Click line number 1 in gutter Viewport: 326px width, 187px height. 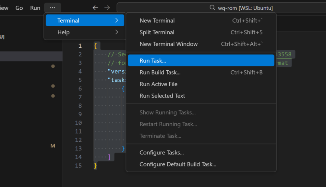80,46
